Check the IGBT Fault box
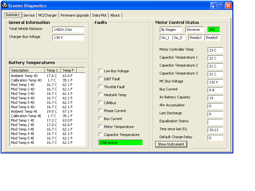 click(x=100, y=79)
